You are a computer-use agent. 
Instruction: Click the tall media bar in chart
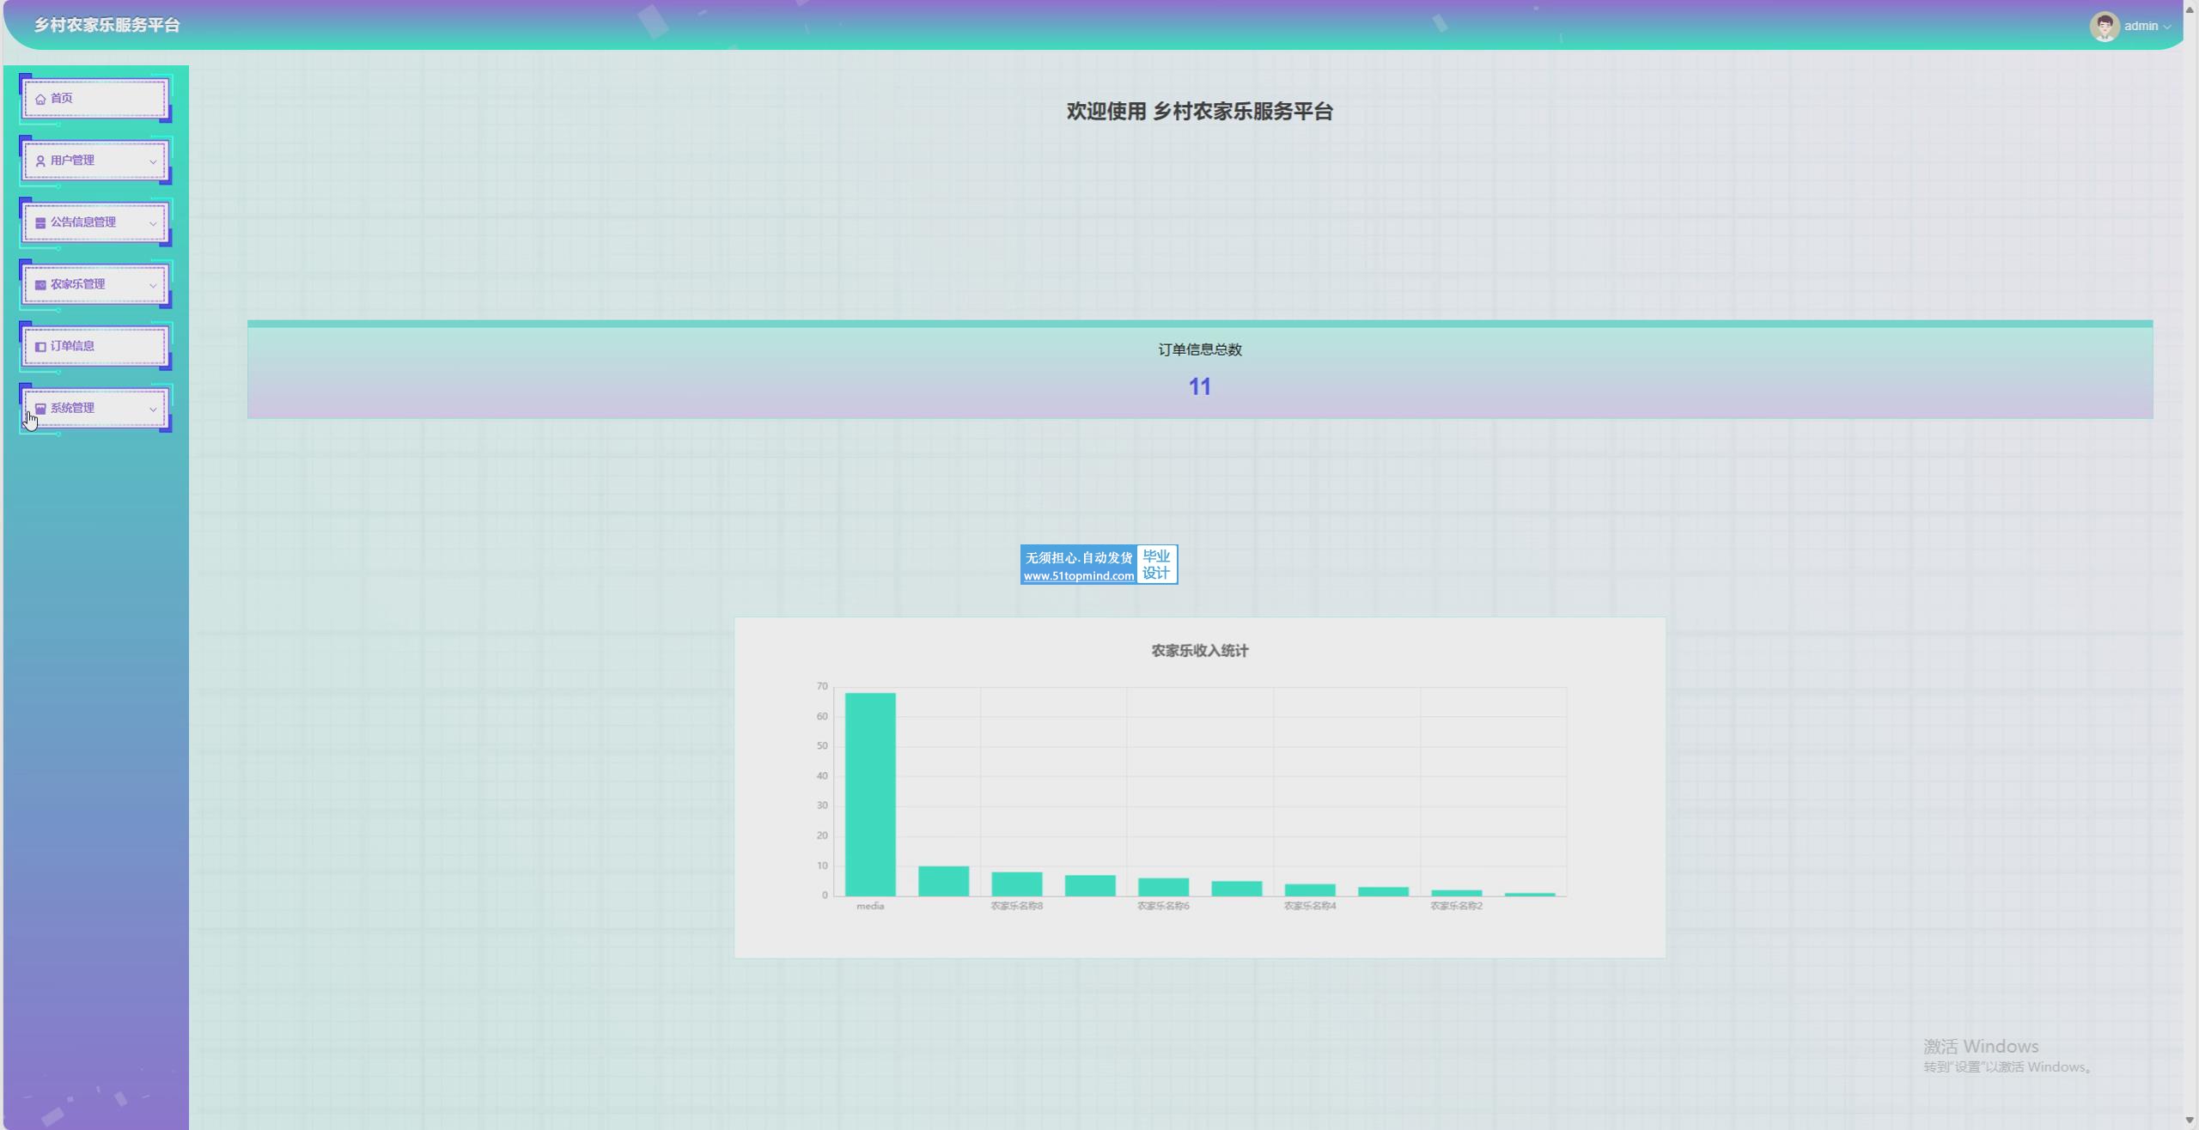[x=869, y=793]
